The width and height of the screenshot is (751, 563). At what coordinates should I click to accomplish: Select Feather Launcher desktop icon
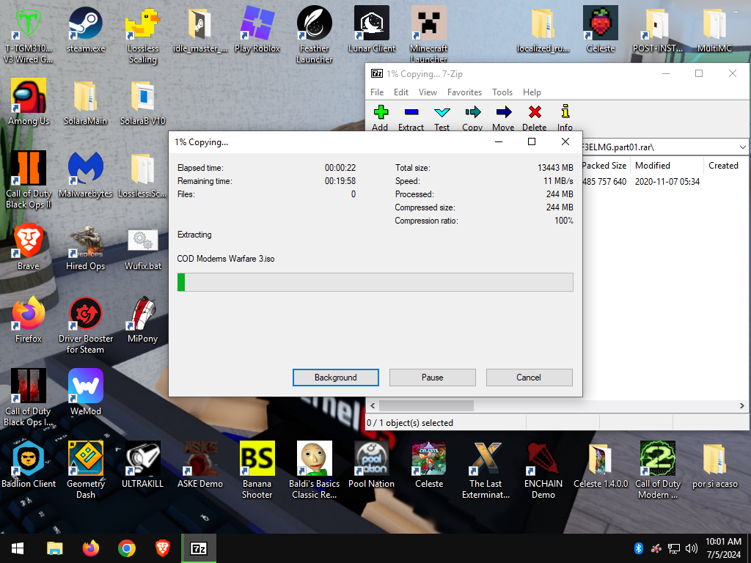coord(314,34)
